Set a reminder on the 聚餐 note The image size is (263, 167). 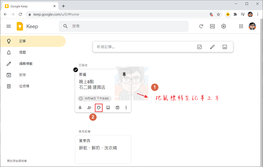point(80,108)
